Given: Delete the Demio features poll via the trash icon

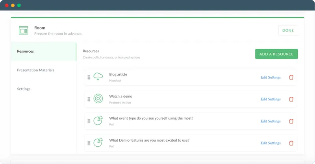Looking at the screenshot, I should (291, 143).
